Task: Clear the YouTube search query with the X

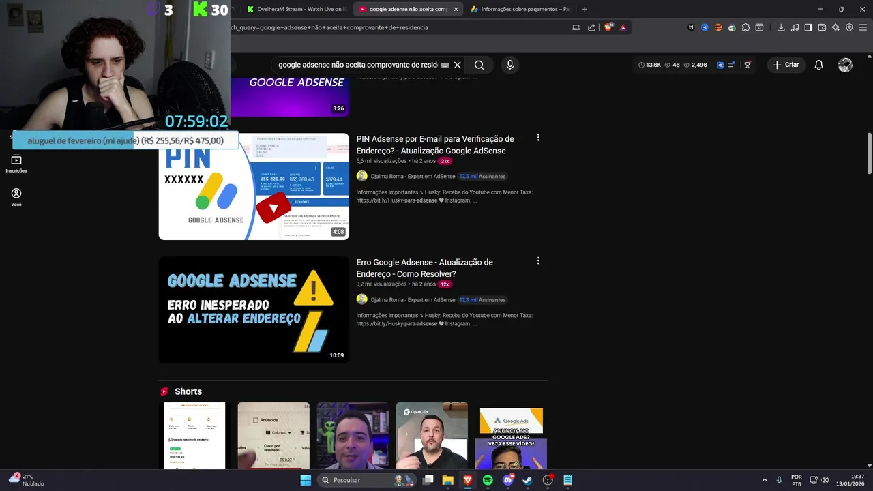Action: (458, 65)
